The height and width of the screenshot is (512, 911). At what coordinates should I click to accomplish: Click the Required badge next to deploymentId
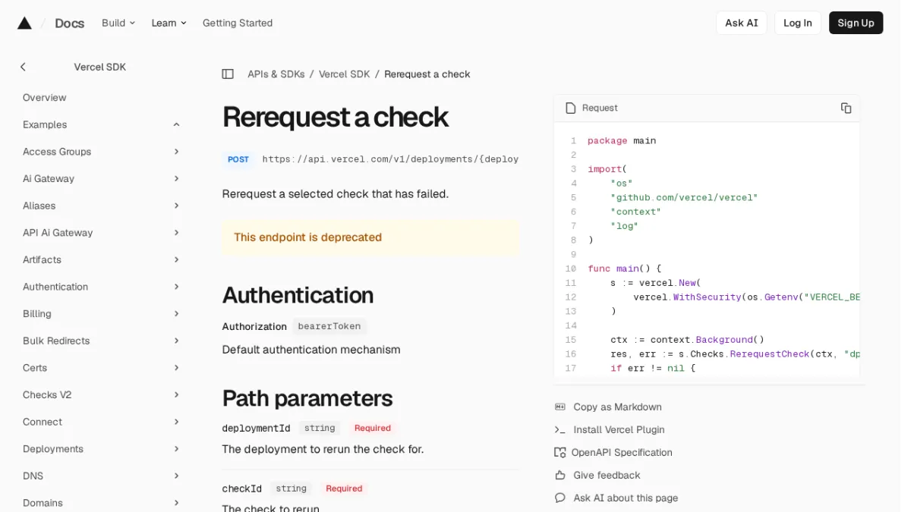point(372,428)
